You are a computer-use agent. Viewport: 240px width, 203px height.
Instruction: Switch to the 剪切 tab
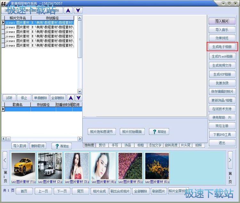(102, 145)
